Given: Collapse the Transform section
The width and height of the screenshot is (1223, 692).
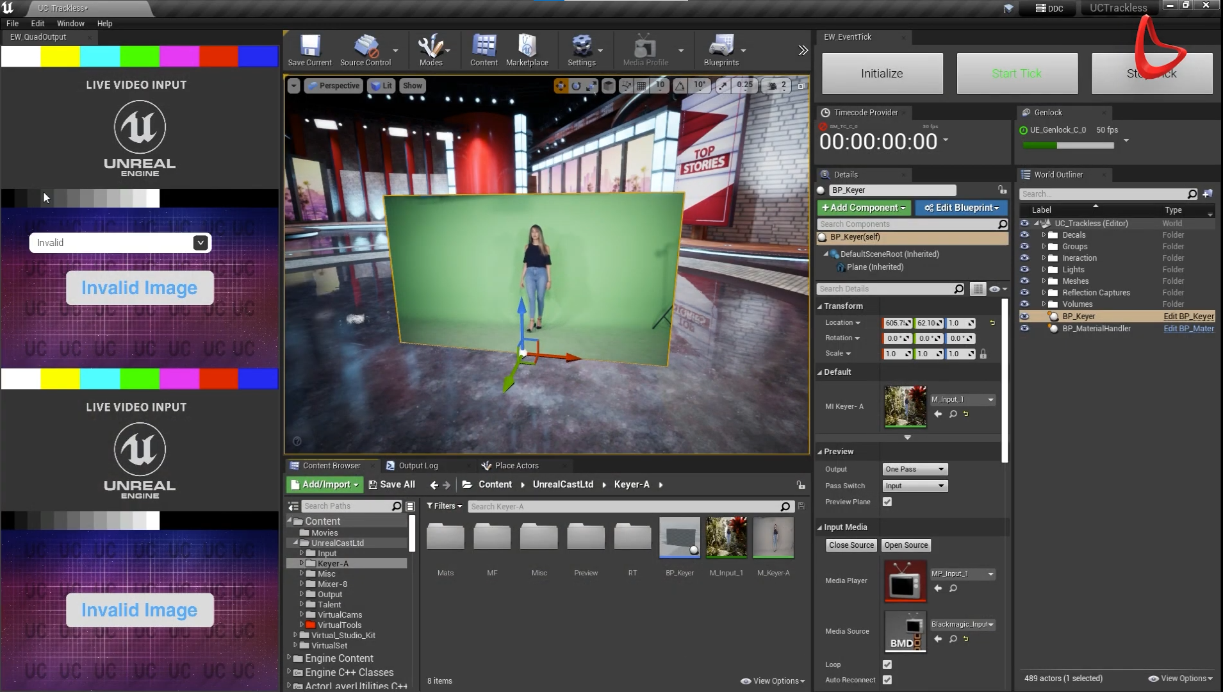Looking at the screenshot, I should click(x=820, y=306).
